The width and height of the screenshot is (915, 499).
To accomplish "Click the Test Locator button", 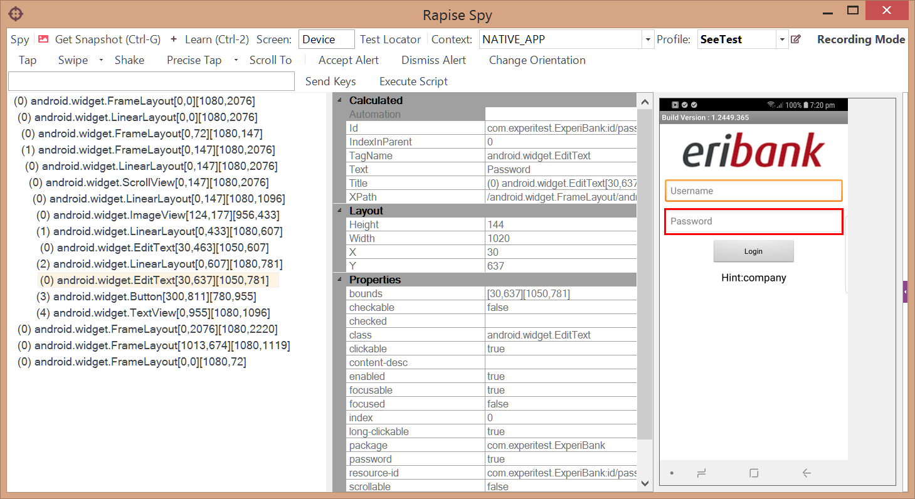I will tap(390, 39).
